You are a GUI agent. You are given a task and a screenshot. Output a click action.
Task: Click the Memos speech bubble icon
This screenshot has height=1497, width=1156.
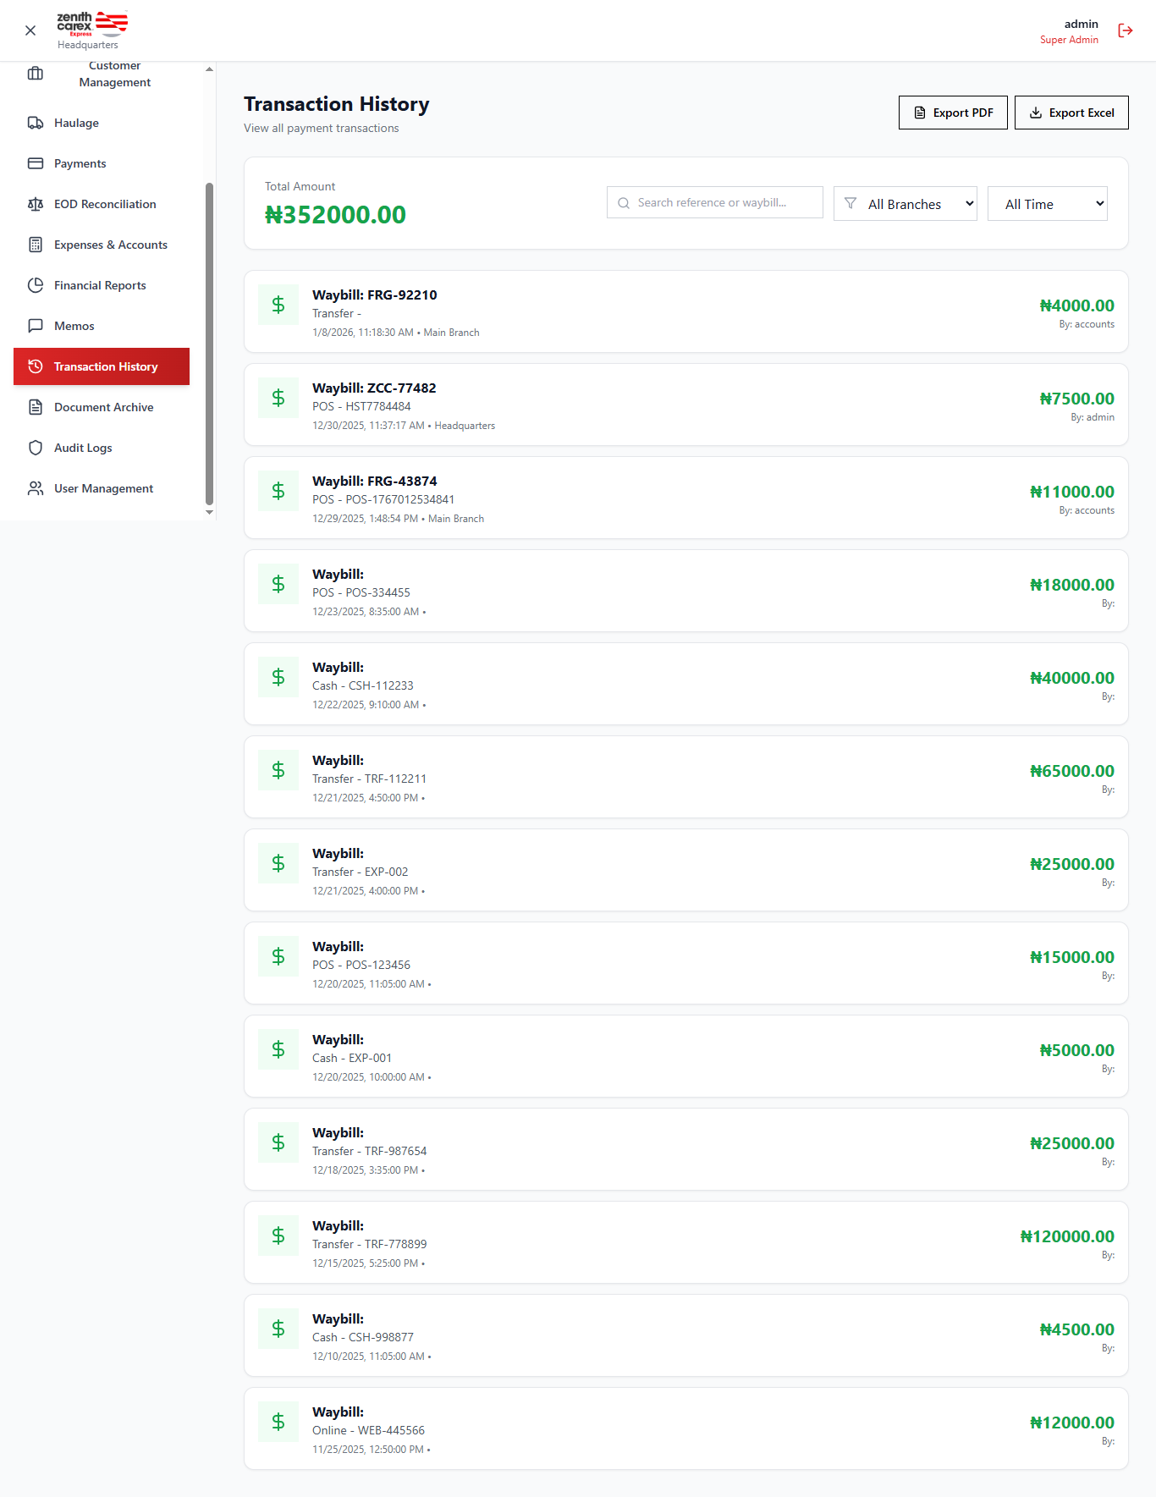pyautogui.click(x=36, y=326)
